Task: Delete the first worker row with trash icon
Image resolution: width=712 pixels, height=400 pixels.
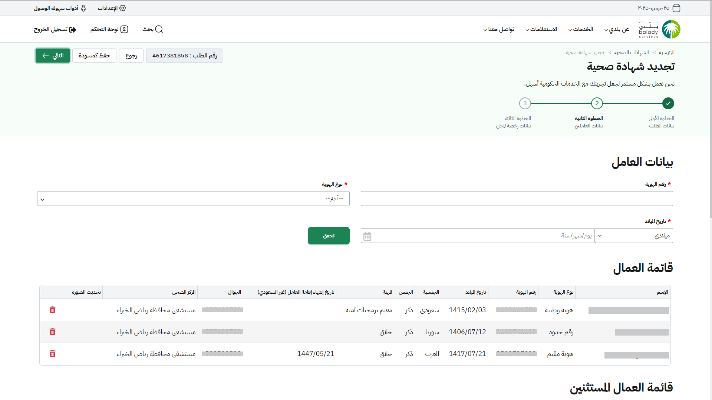Action: (x=52, y=310)
